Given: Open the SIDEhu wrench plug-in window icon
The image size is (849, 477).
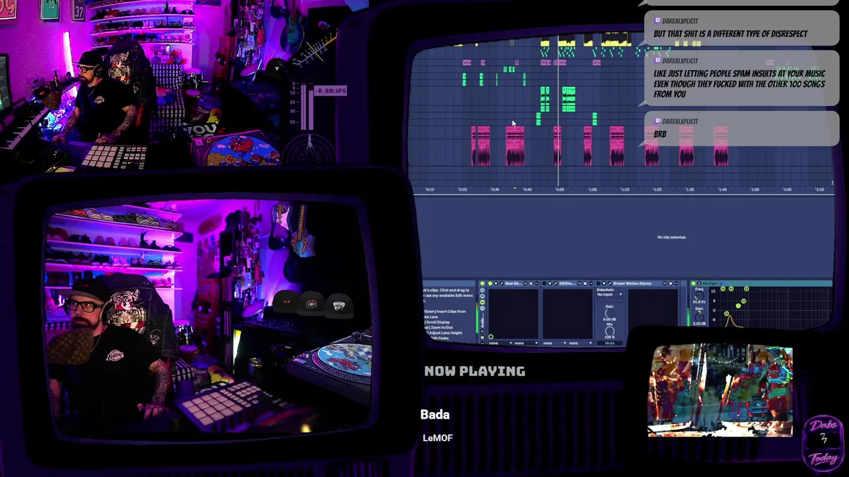Looking at the screenshot, I should (556, 284).
